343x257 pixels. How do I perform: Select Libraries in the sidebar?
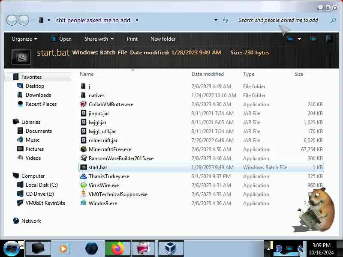[x=31, y=122]
